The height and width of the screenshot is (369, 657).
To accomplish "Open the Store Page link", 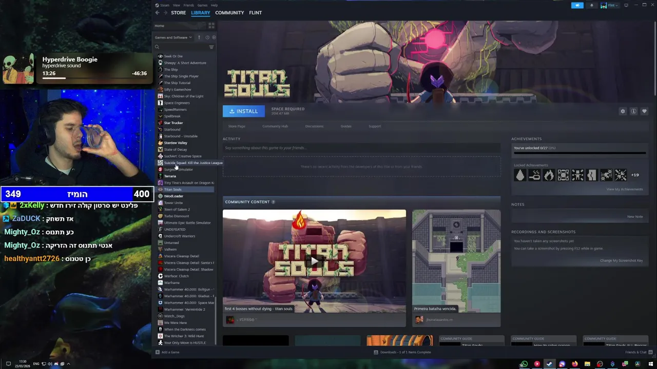I will pos(237,126).
